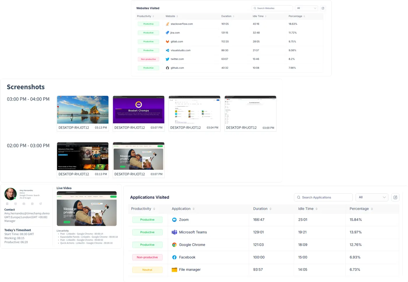The height and width of the screenshot is (282, 408).
Task: Click the Zoom application icon
Action: (x=174, y=220)
